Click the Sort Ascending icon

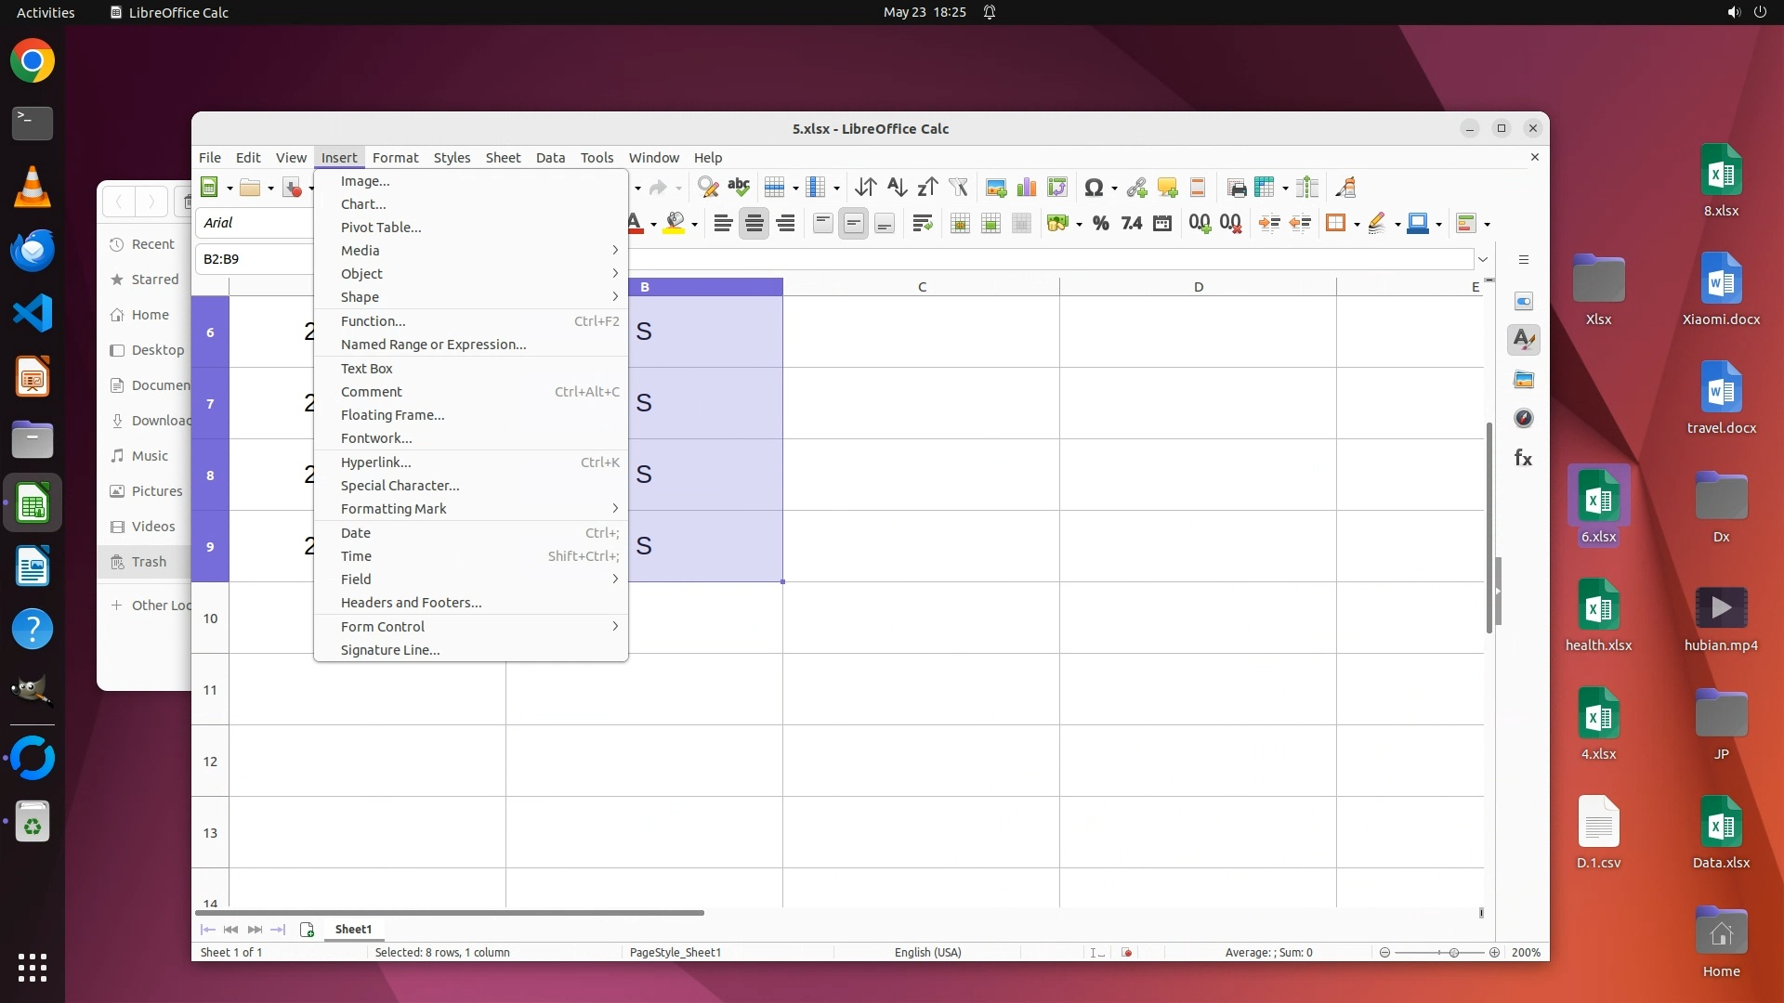[x=896, y=188]
